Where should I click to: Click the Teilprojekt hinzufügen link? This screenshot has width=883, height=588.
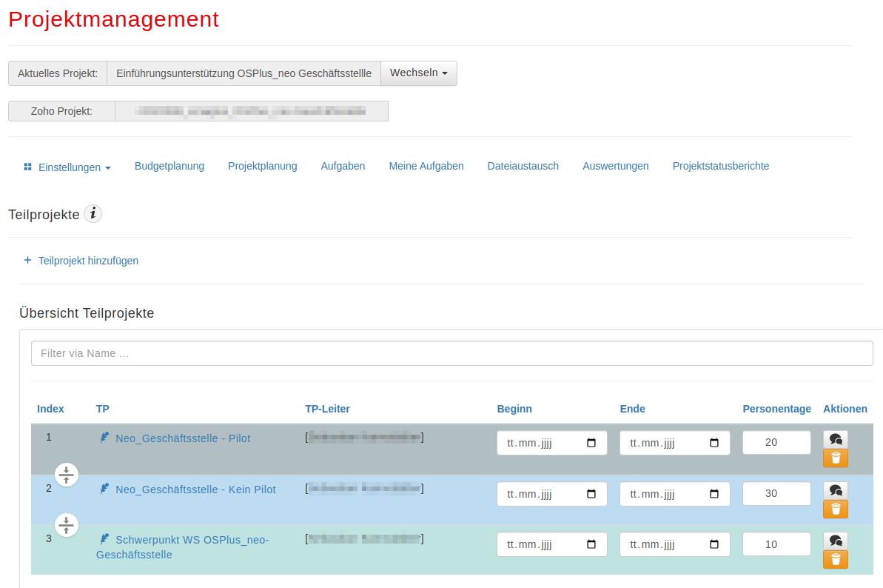click(x=88, y=261)
